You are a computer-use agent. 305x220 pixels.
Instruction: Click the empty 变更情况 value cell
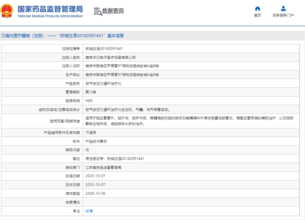pos(191,202)
